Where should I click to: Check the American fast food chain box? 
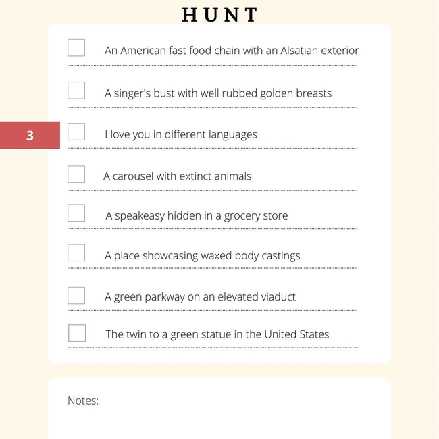(x=76, y=47)
